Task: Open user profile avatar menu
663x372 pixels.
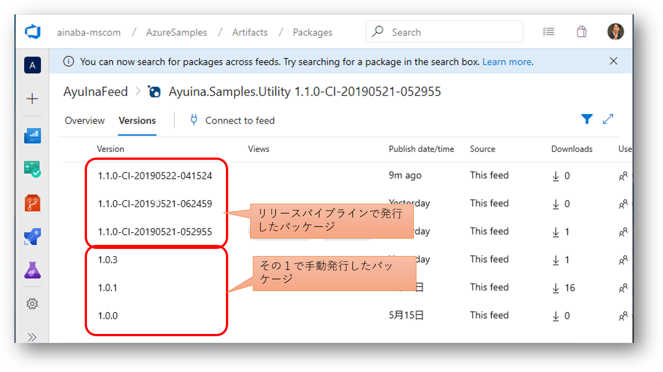Action: [x=615, y=32]
